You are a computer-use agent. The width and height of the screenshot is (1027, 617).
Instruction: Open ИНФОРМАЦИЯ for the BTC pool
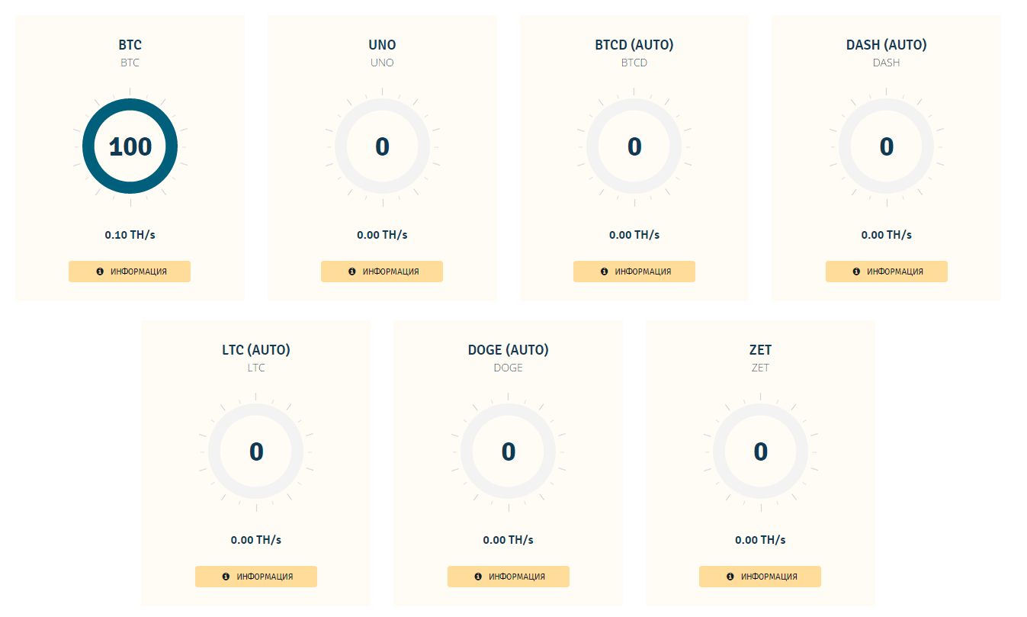130,272
